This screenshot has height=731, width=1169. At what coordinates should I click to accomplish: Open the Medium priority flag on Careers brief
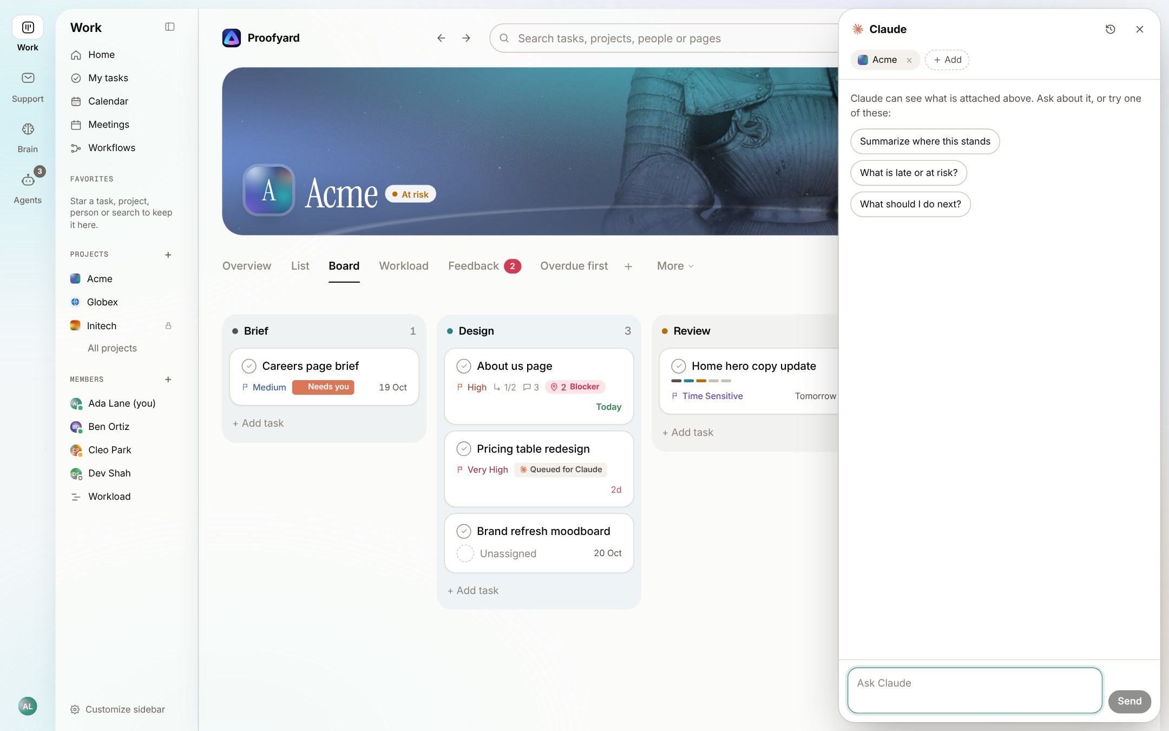pos(264,387)
